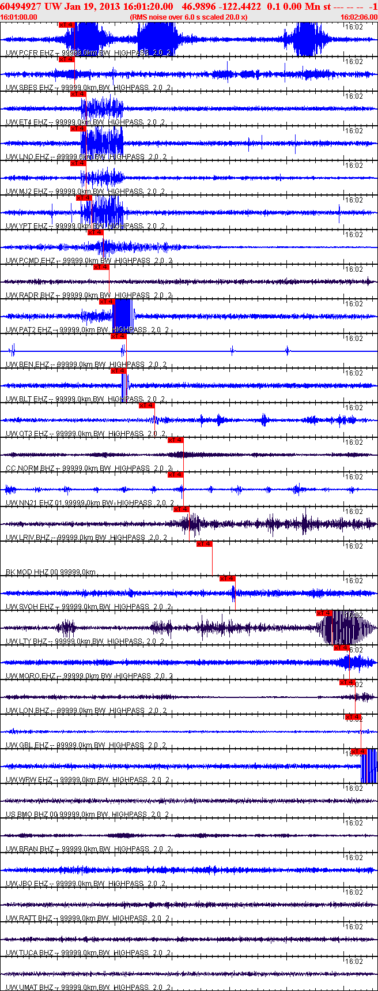
Task: Click the coordinates 46.9896 -122.4422 in header
Action: 221,6
